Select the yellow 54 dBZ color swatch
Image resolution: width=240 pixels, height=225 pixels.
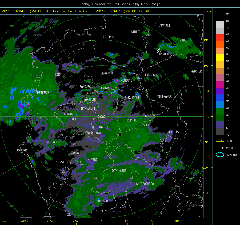(220, 58)
